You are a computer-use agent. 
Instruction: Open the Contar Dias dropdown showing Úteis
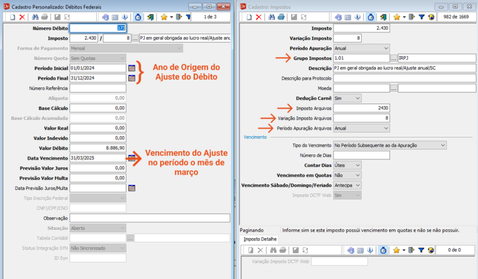347,165
